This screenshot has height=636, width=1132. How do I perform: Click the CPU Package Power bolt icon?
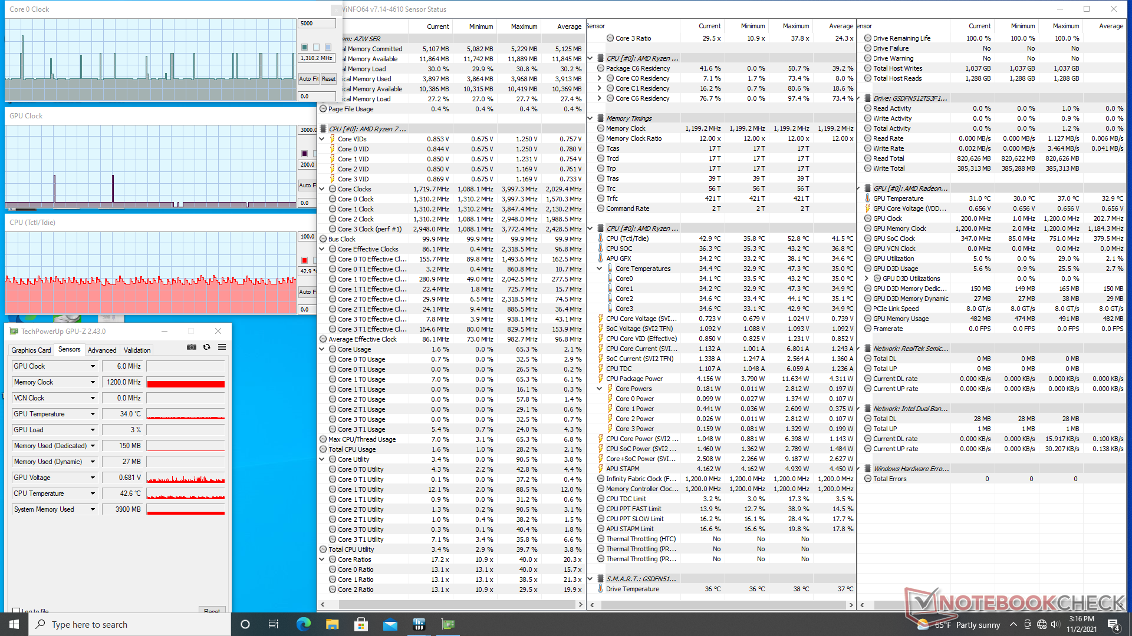[600, 379]
